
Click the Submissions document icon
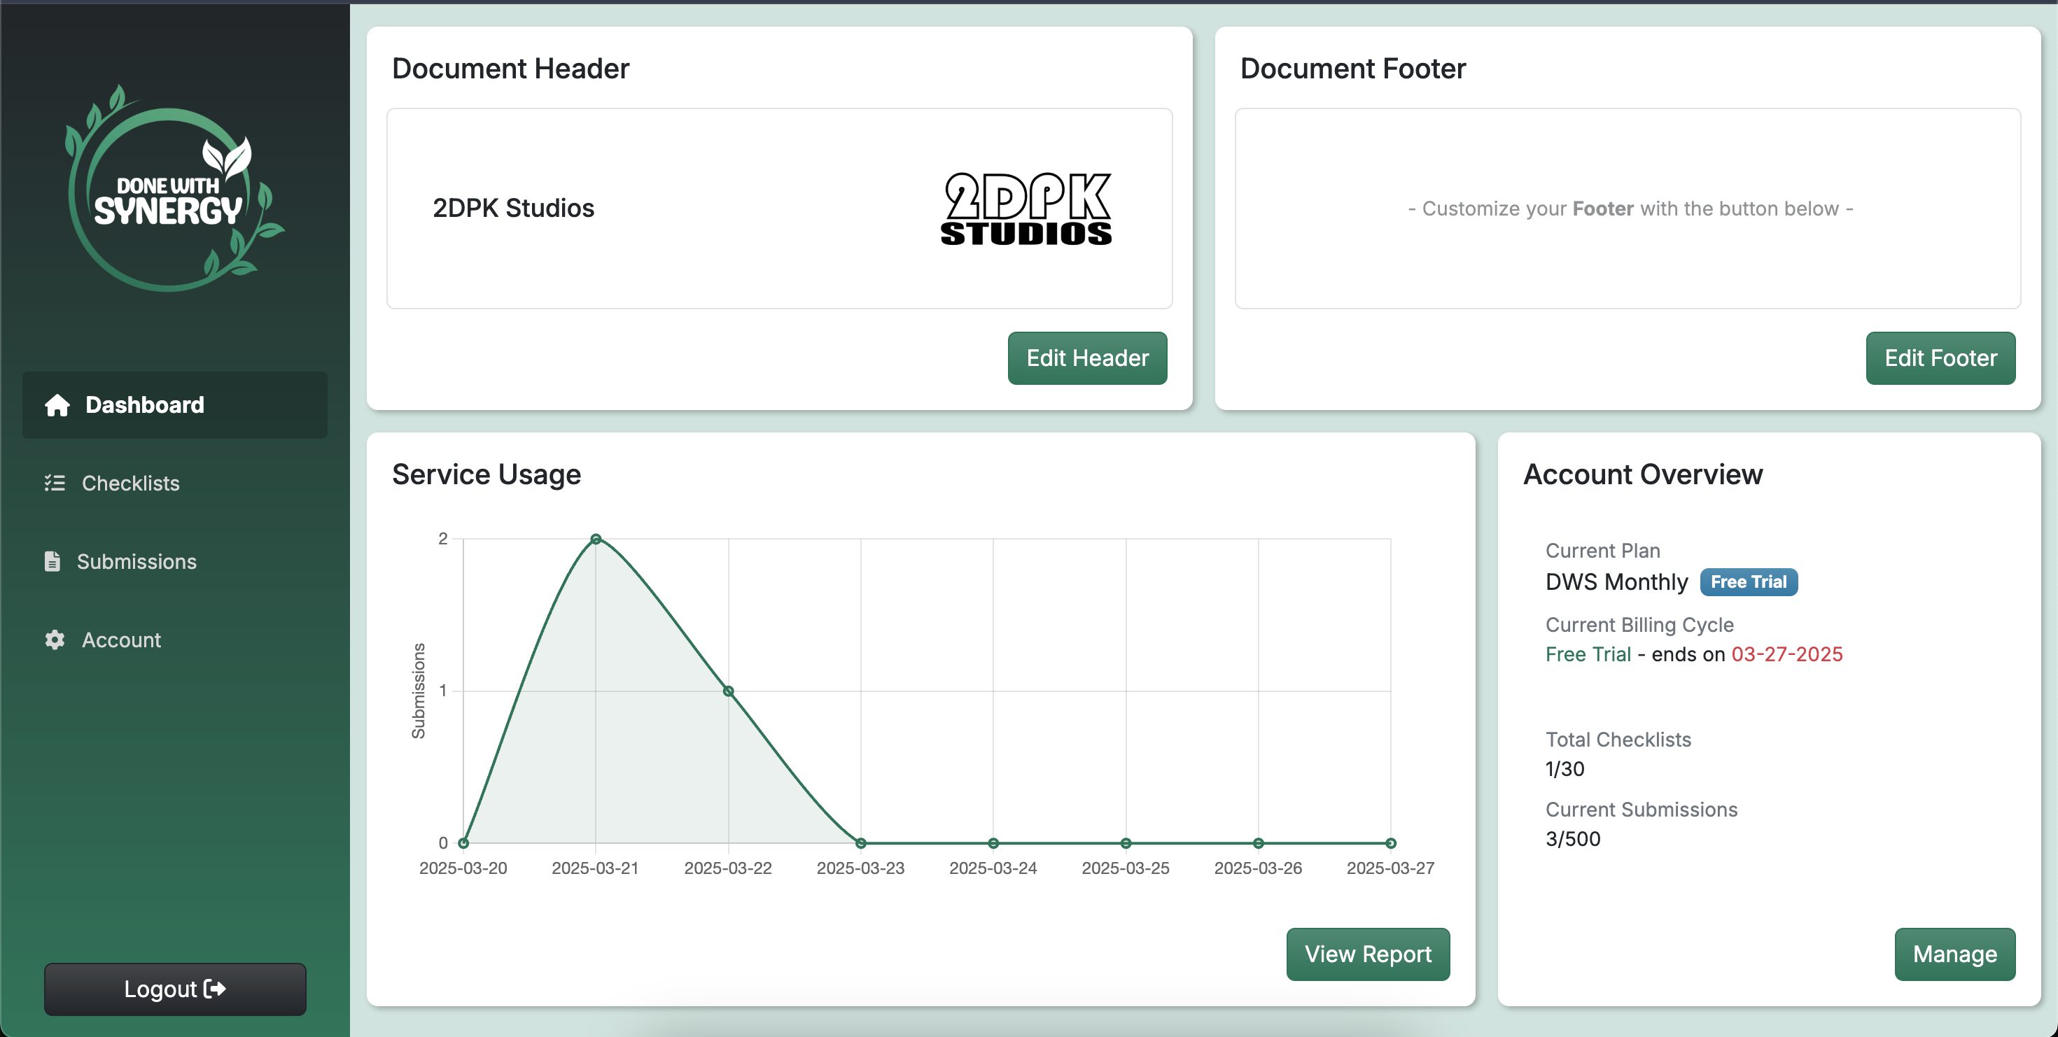[52, 561]
